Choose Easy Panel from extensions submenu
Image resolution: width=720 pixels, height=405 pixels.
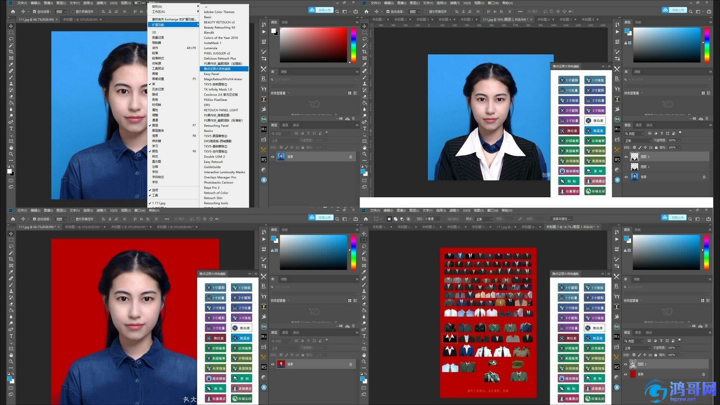[x=211, y=74]
